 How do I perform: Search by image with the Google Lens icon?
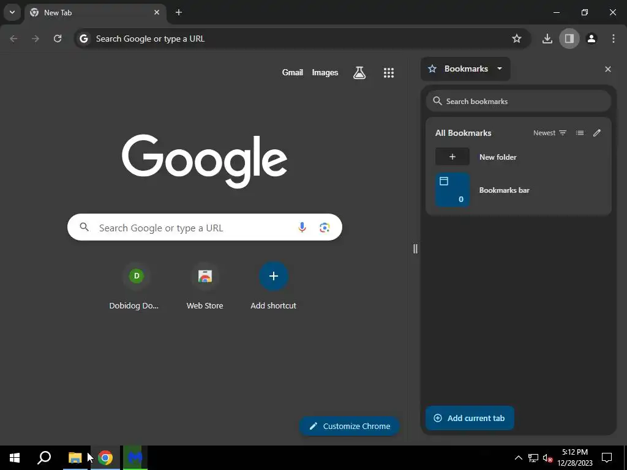[325, 228]
